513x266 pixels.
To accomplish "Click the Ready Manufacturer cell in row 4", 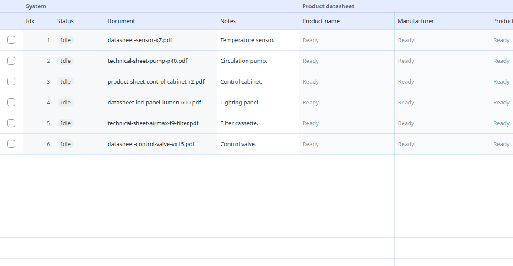I will pyautogui.click(x=442, y=102).
